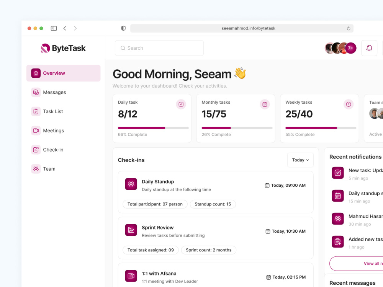Click the Monthly tasks calendar icon
Screen dimensions: 383x287
[265, 104]
